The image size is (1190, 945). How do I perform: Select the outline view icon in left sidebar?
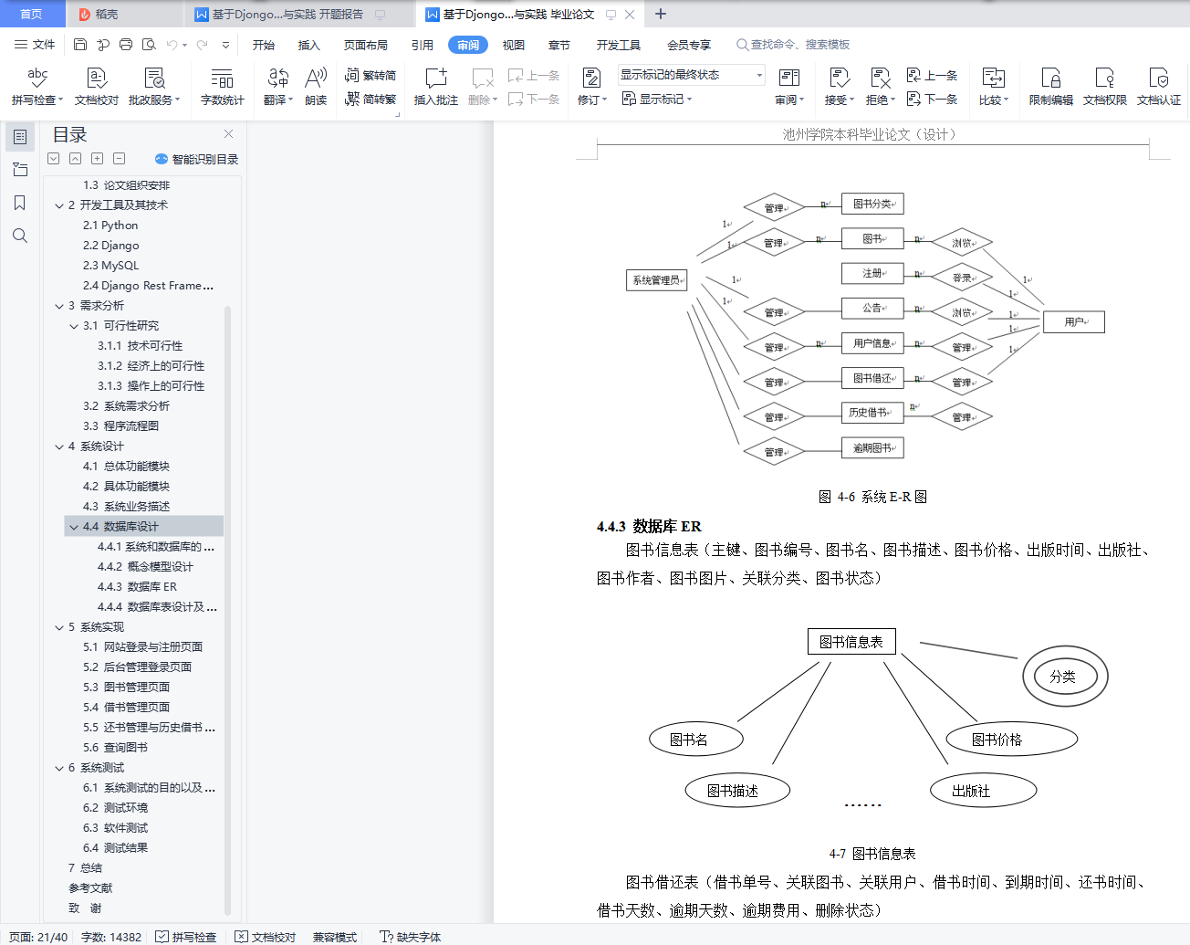[x=20, y=137]
